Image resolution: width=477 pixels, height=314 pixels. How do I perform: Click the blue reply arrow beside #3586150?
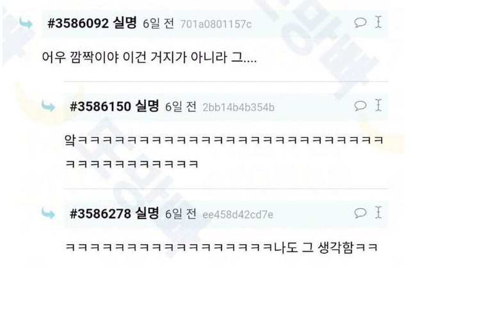tap(48, 106)
